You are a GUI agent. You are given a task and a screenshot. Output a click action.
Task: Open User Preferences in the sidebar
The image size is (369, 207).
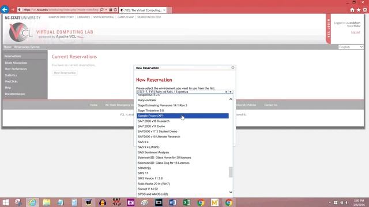click(16, 69)
